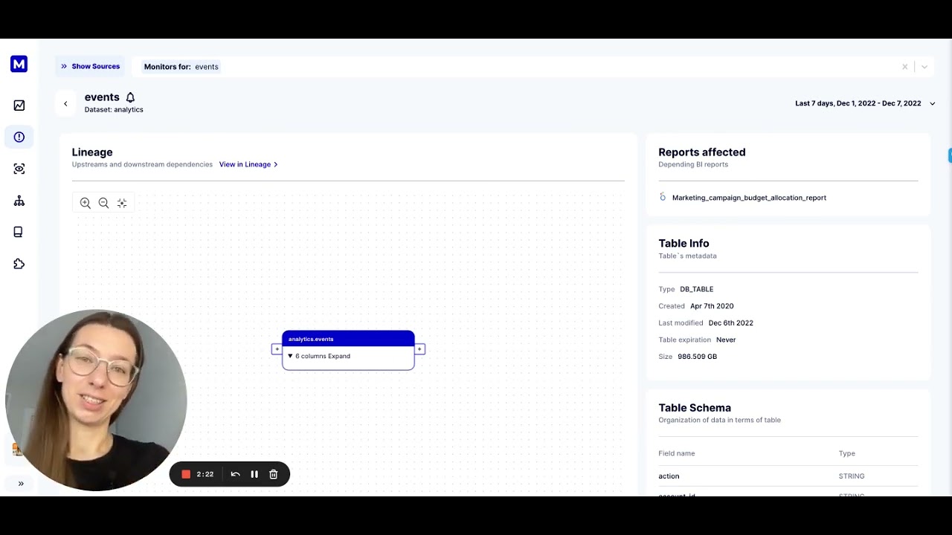Pause the screen recording
952x535 pixels.
[254, 474]
